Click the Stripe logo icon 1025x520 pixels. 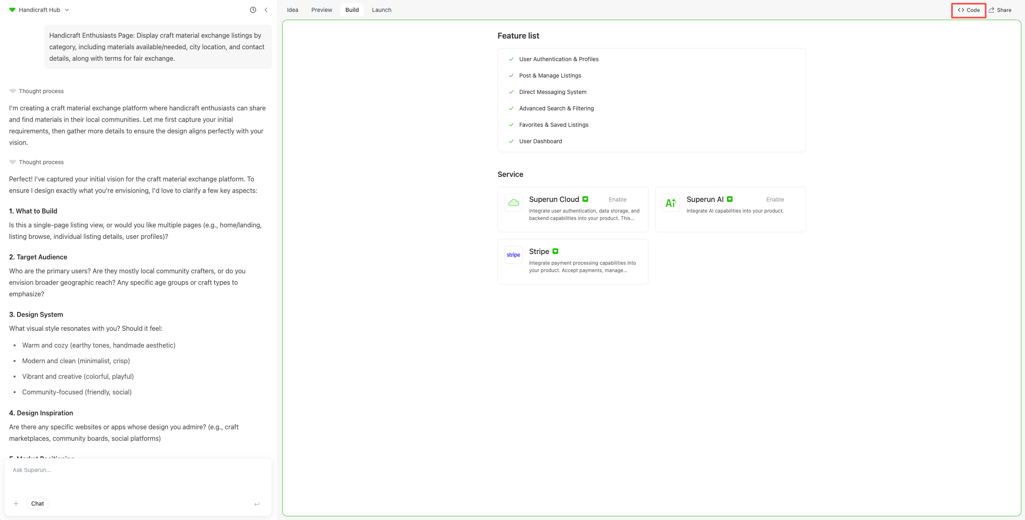(x=513, y=254)
